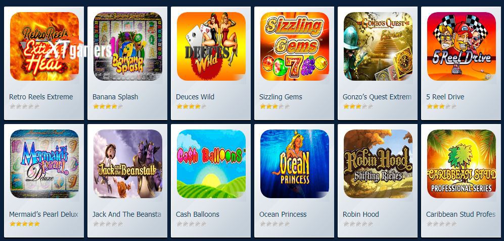Select the Jack and the Beanstalk icon
Viewport: 504px width, 241px height.
[128, 164]
